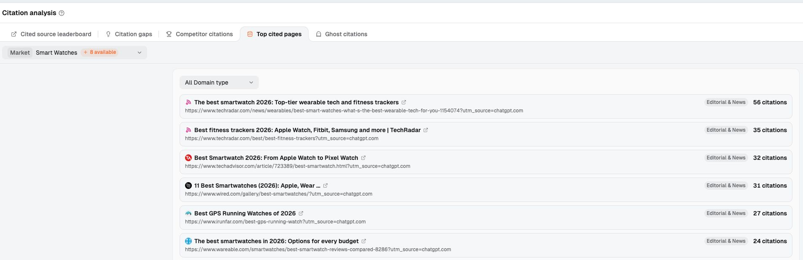Image resolution: width=803 pixels, height=260 pixels.
Task: Open external link icon for Best fitness trackers 2026
Action: pyautogui.click(x=426, y=130)
